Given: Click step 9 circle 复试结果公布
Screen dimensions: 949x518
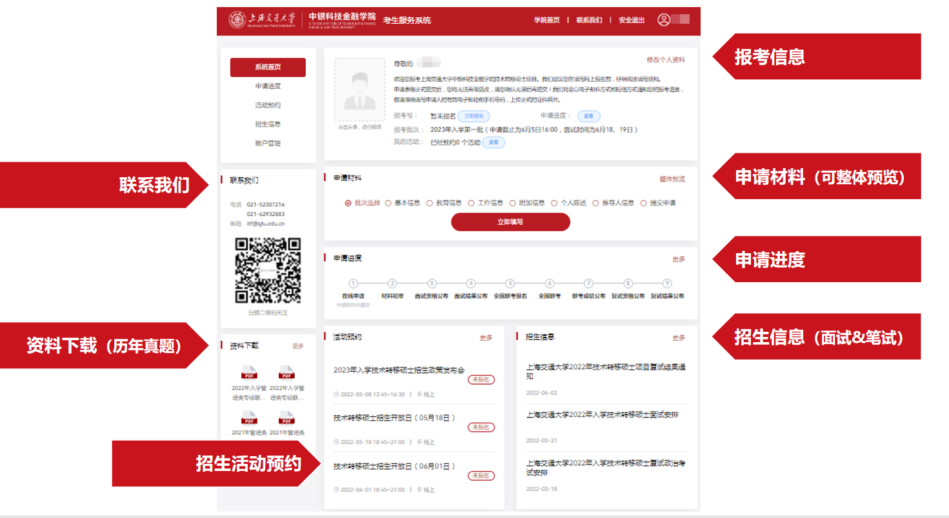Looking at the screenshot, I should tap(667, 283).
